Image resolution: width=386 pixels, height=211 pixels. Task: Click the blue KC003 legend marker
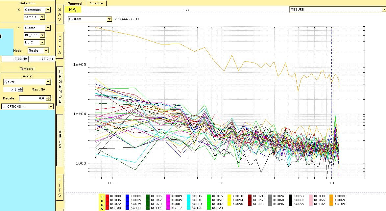coord(128,196)
